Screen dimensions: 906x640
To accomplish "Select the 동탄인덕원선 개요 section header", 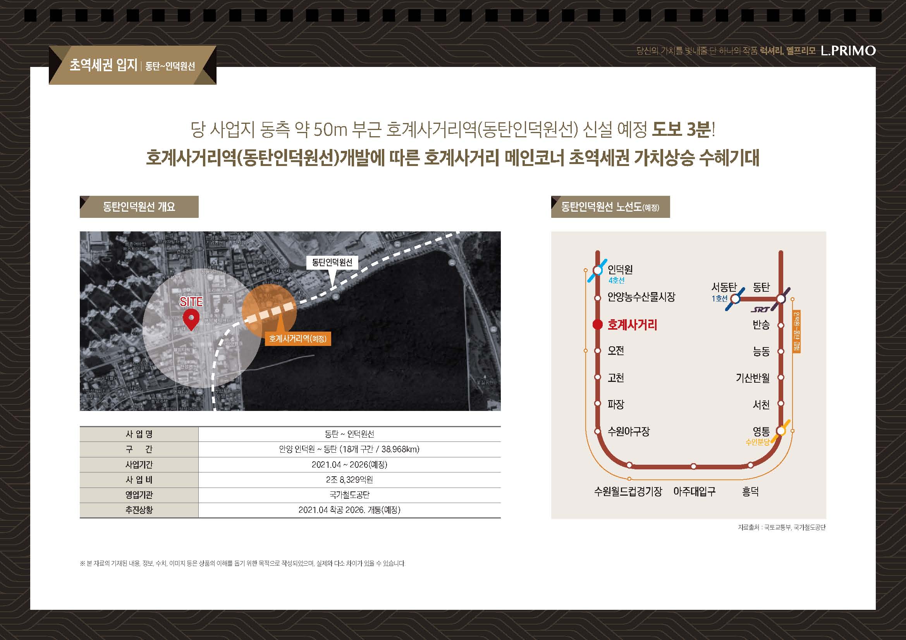I will click(139, 207).
